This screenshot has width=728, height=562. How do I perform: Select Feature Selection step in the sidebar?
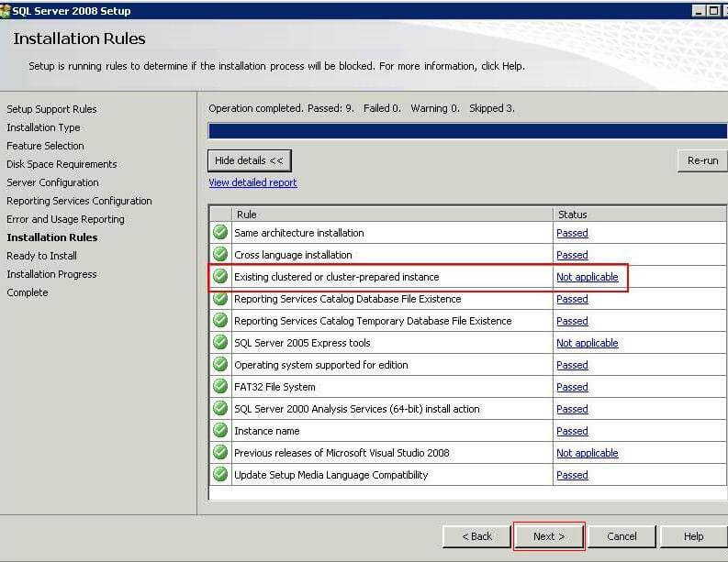pos(45,146)
